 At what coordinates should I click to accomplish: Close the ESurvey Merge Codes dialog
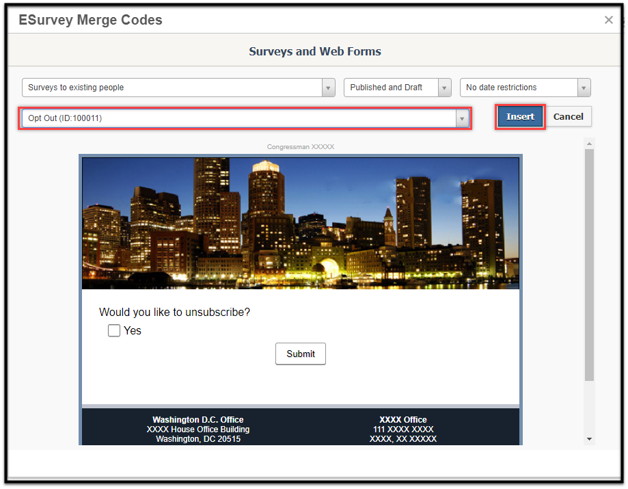tap(608, 20)
